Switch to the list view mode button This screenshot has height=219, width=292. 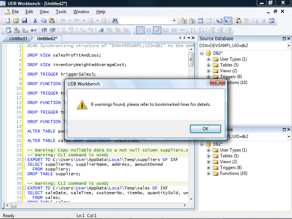(149, 30)
